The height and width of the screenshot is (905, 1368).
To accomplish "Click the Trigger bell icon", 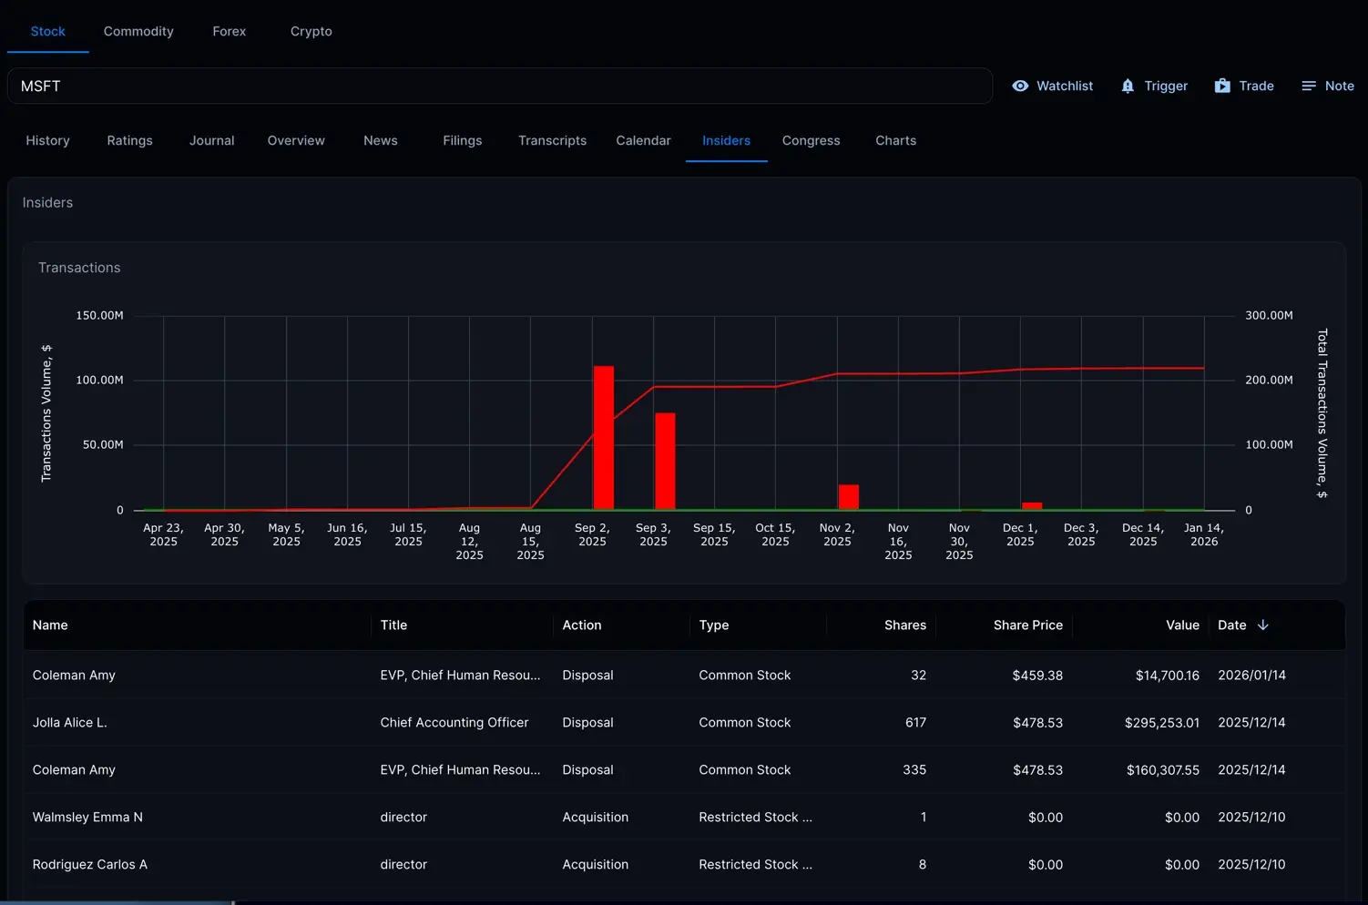I will [1128, 86].
